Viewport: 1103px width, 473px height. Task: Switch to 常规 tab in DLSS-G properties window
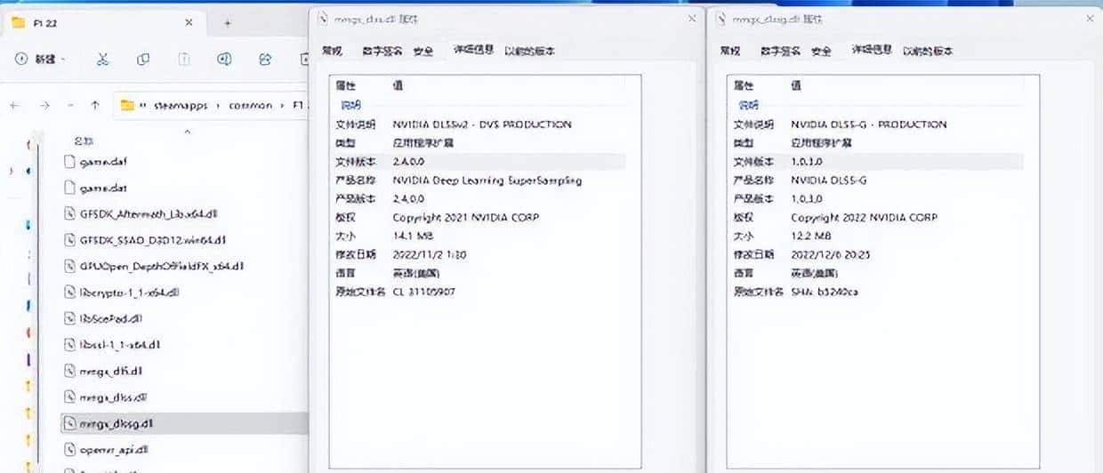coord(730,52)
